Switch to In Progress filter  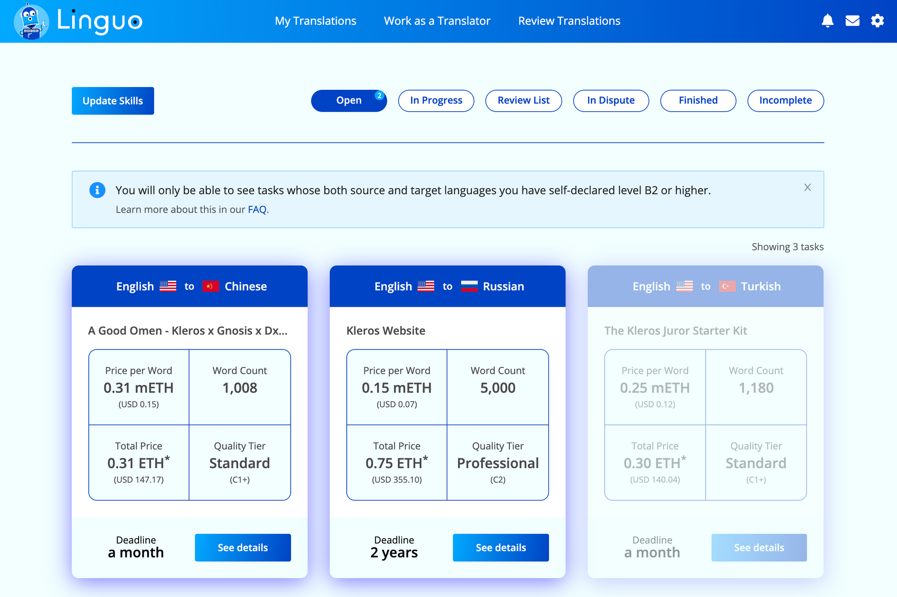click(x=436, y=100)
